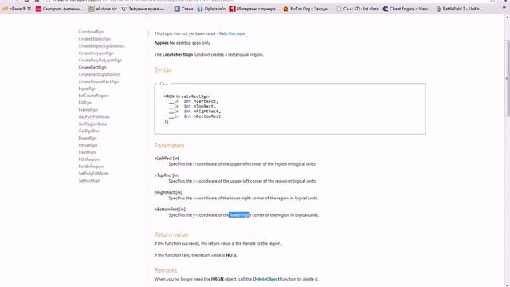Show hidden bookmarks with overflow chevron
Screen dimensions: 510x287
click(x=504, y=8)
